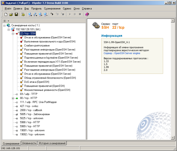The image size is (177, 151).
Task: Click the pause selected host icon
Action: click(x=57, y=14)
